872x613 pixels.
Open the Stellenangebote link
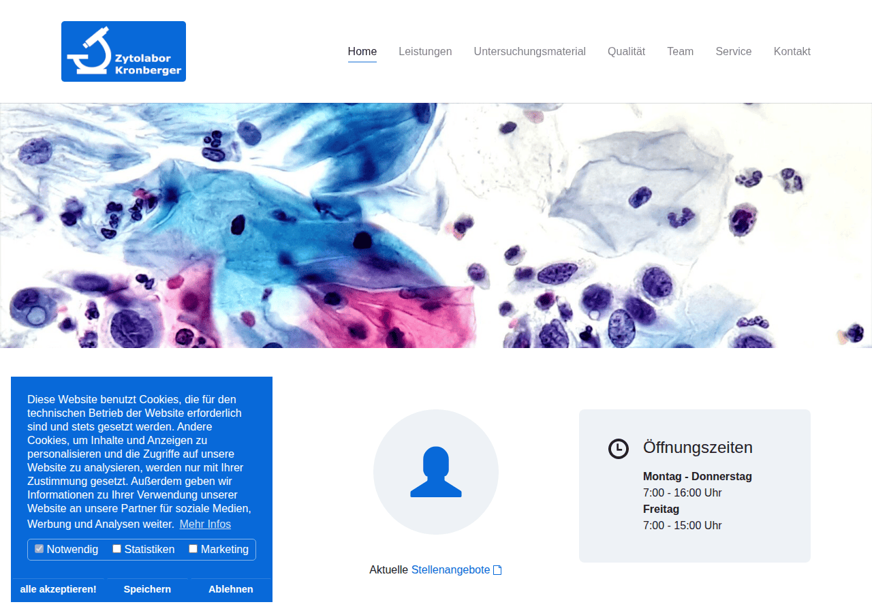(451, 570)
